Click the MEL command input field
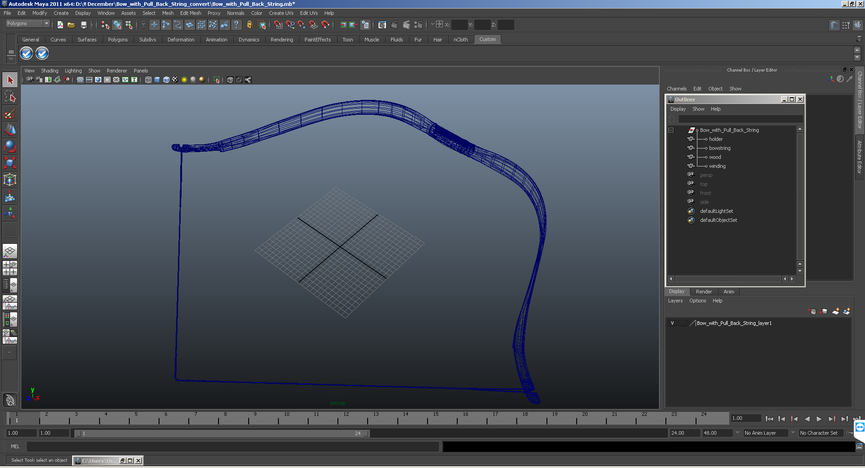This screenshot has width=865, height=468. [x=233, y=446]
